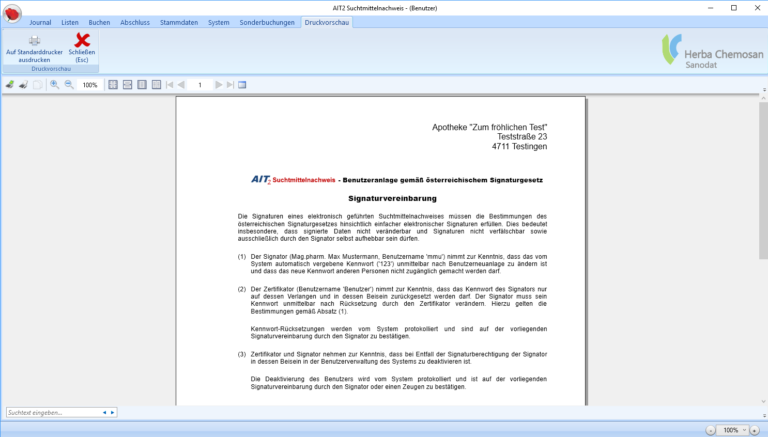Zoom out with the minus magnifier
768x437 pixels.
click(x=69, y=85)
